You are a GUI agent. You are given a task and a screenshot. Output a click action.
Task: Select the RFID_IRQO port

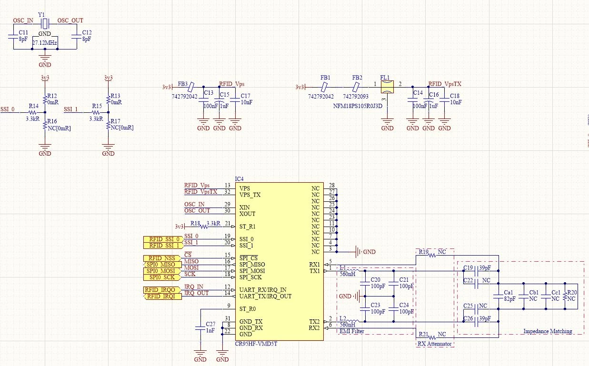coord(162,290)
